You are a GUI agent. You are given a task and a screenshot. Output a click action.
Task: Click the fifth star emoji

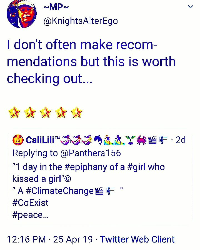coord(77,112)
